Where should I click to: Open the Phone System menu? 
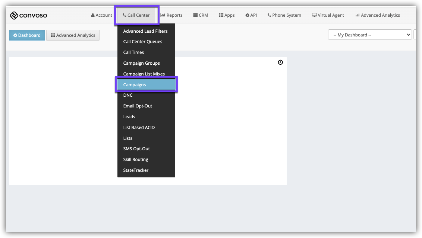coord(284,15)
